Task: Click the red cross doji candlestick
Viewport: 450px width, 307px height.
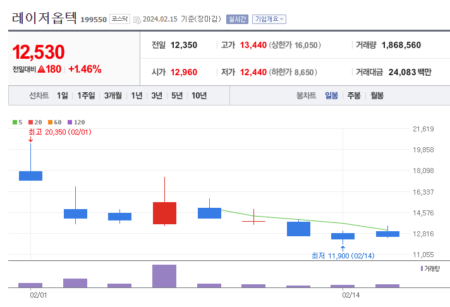Action: [253, 221]
